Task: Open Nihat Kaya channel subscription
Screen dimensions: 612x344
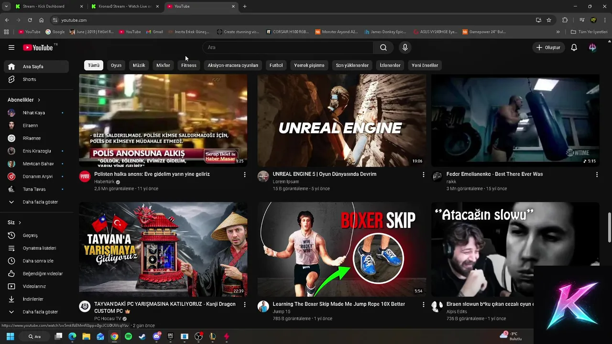Action: point(36,113)
